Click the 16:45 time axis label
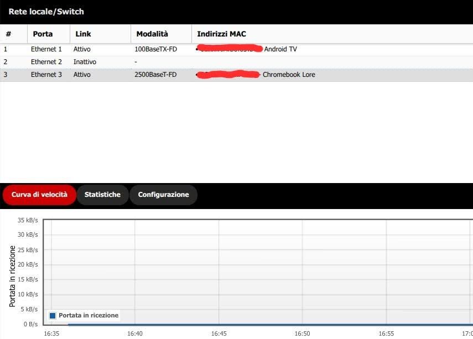This screenshot has width=473, height=339. (x=219, y=333)
